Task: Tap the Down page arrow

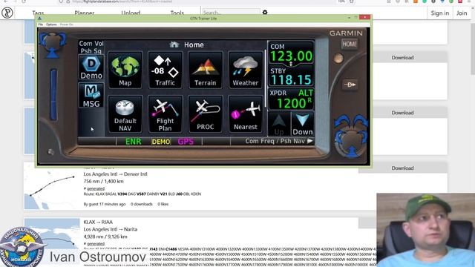Action: click(302, 124)
